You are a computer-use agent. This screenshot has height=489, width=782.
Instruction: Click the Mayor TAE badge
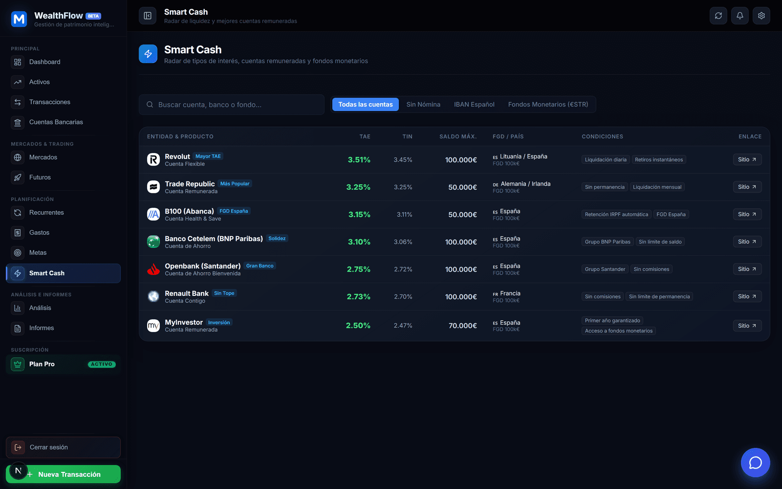click(208, 156)
